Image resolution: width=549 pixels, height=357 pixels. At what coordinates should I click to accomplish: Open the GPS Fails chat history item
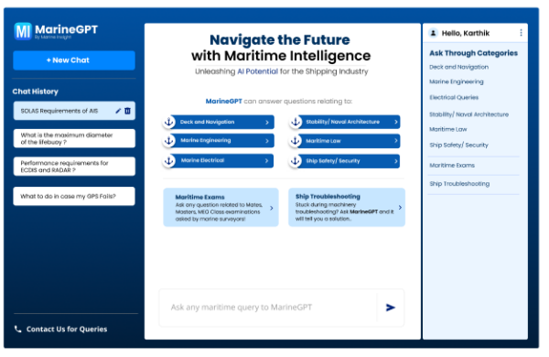click(74, 196)
